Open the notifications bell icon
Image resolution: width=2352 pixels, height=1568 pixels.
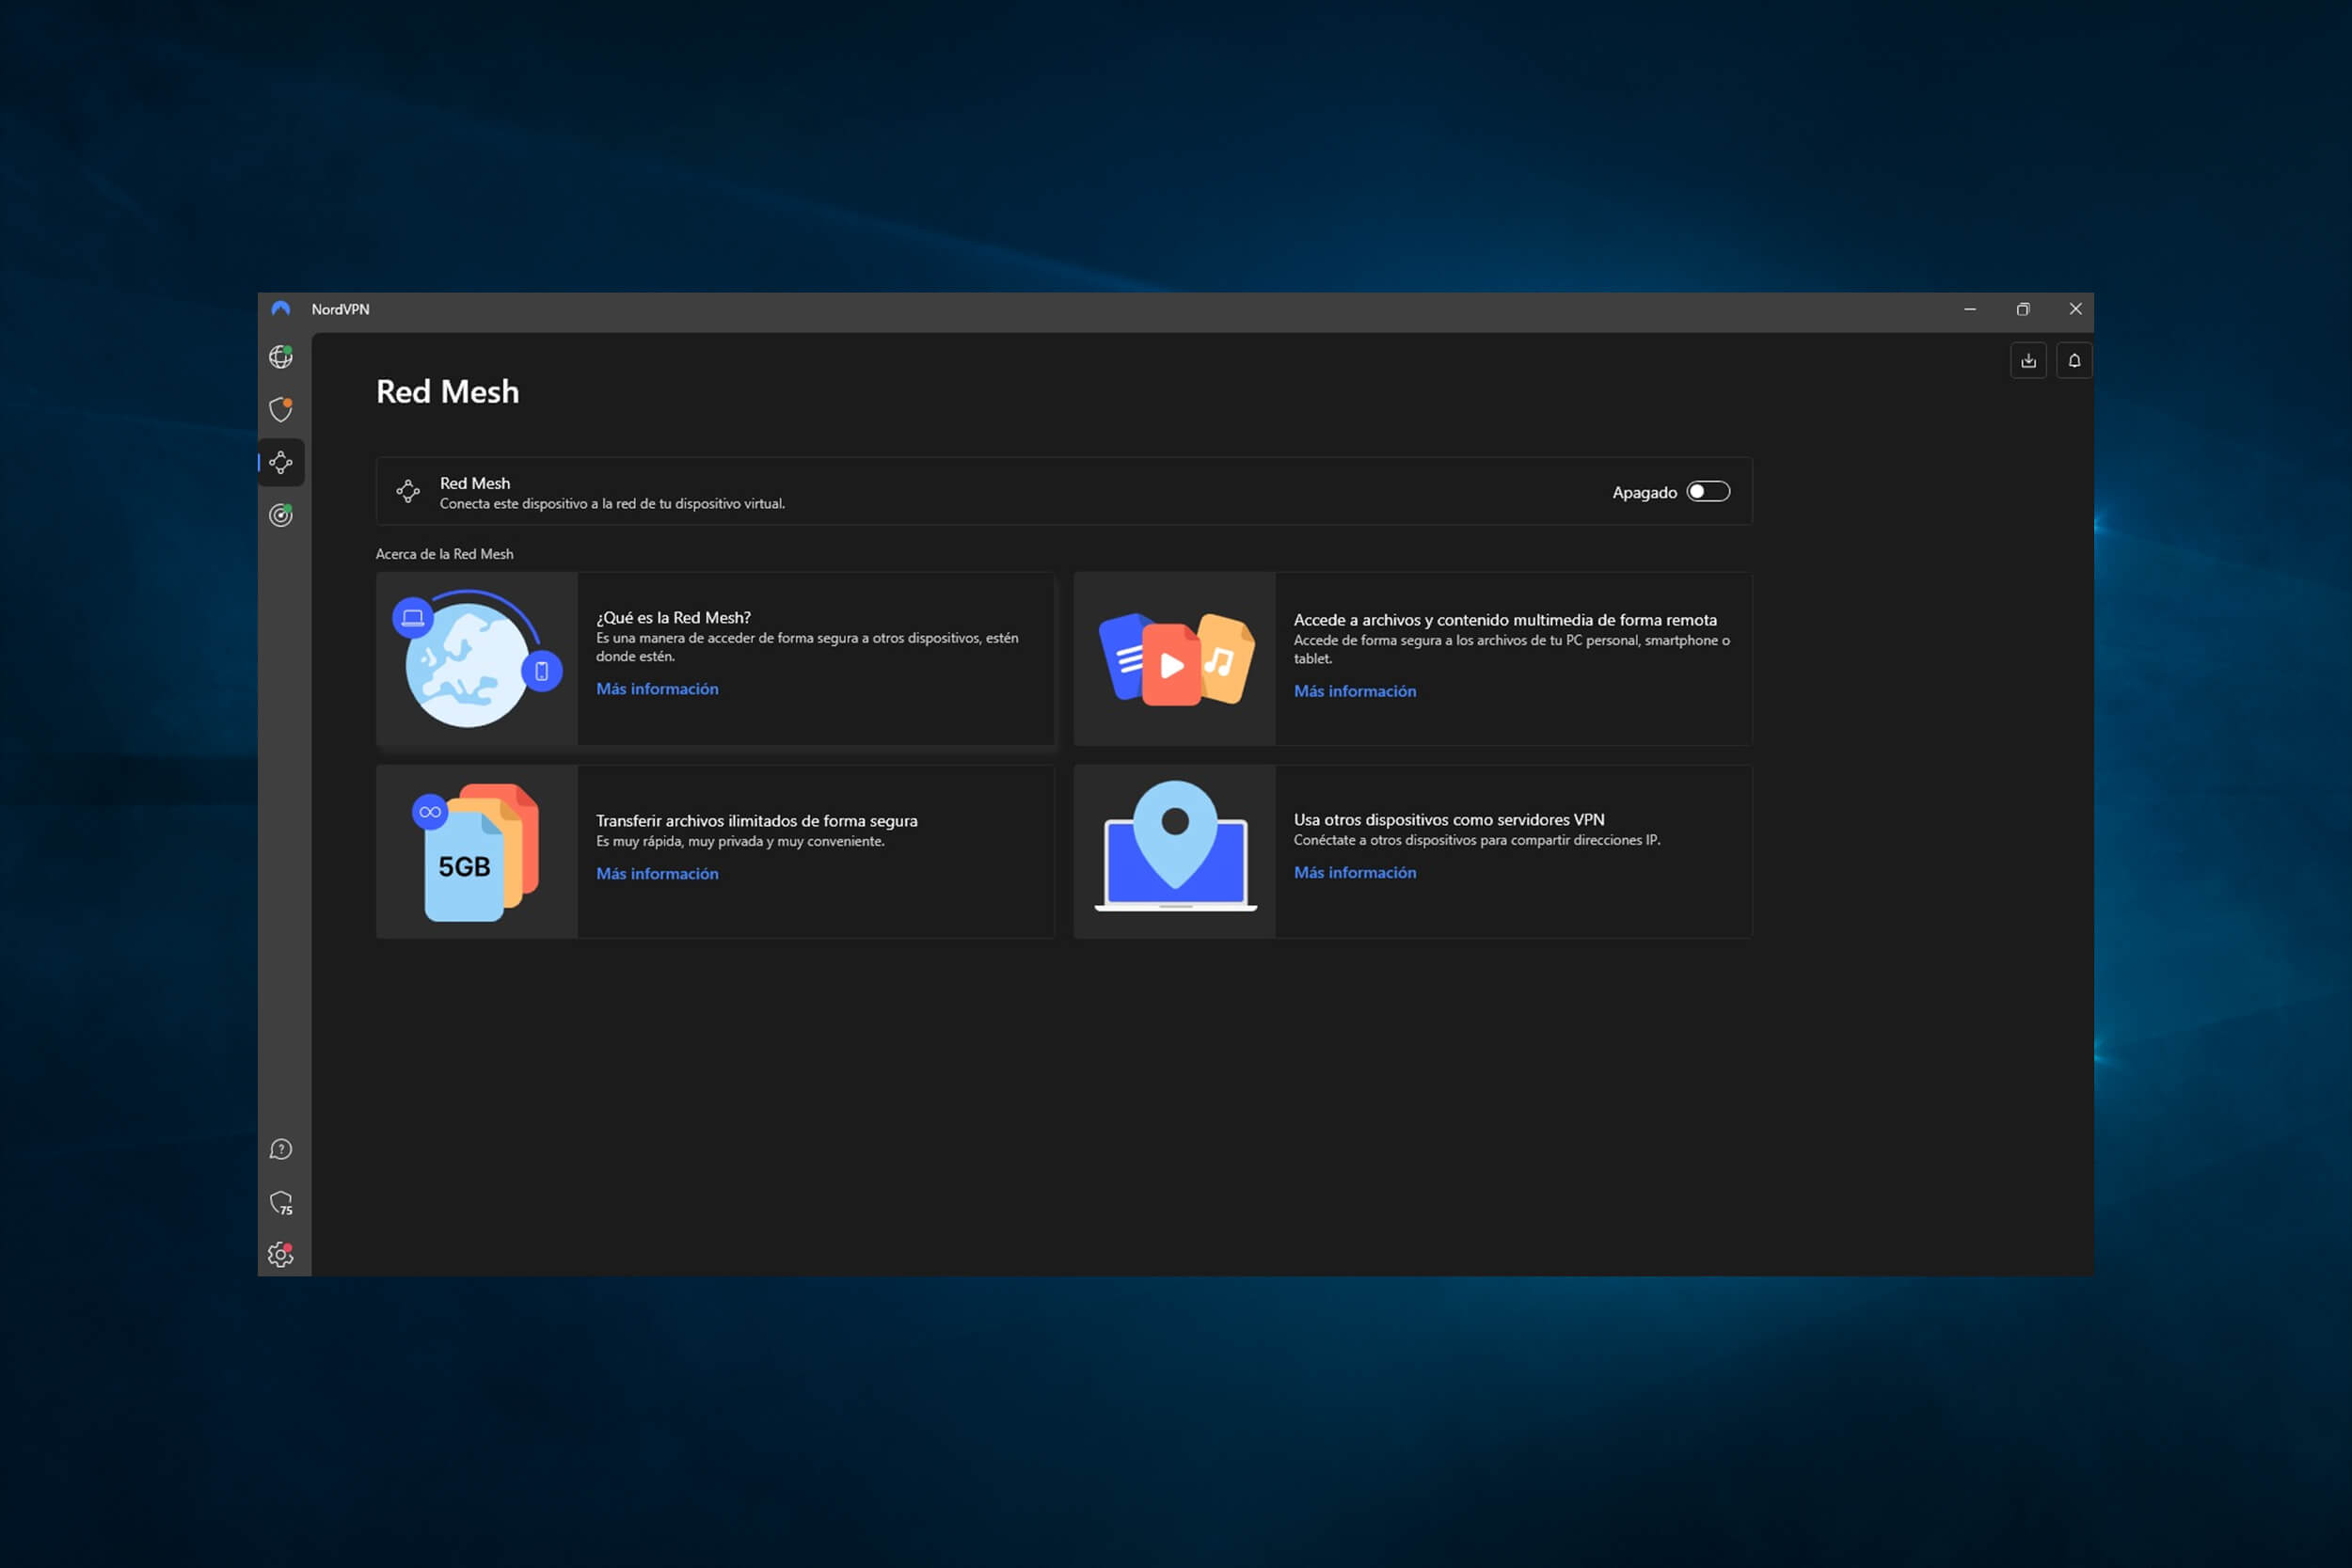point(2074,361)
